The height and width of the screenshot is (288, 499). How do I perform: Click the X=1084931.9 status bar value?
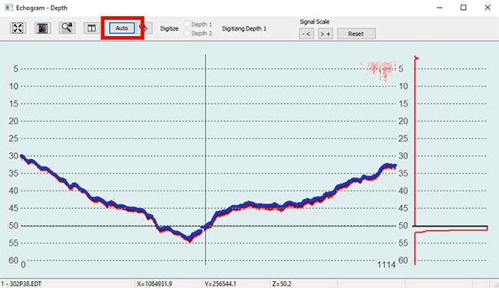point(154,284)
